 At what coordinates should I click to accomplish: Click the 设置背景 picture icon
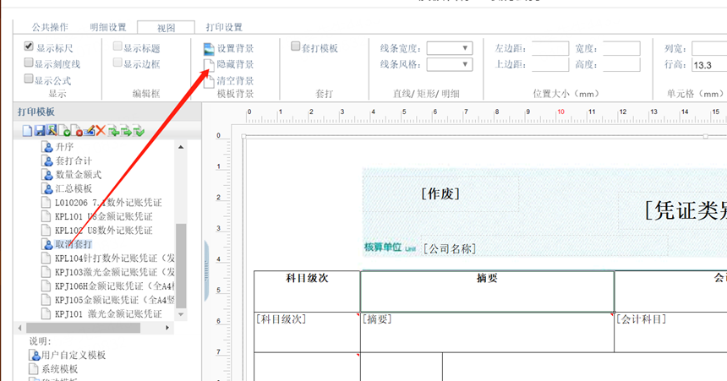pyautogui.click(x=209, y=49)
